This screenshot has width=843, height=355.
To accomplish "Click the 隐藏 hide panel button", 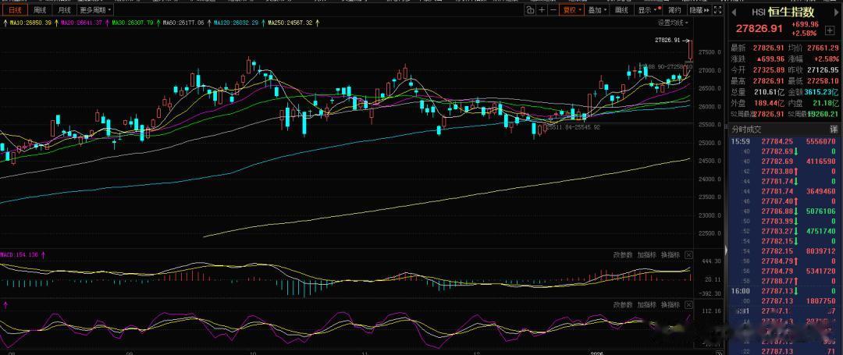I will click(699, 9).
